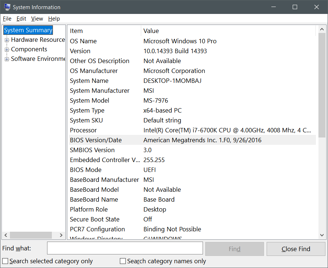Select the PCR7 Configuration row
The image size is (328, 268).
192,229
